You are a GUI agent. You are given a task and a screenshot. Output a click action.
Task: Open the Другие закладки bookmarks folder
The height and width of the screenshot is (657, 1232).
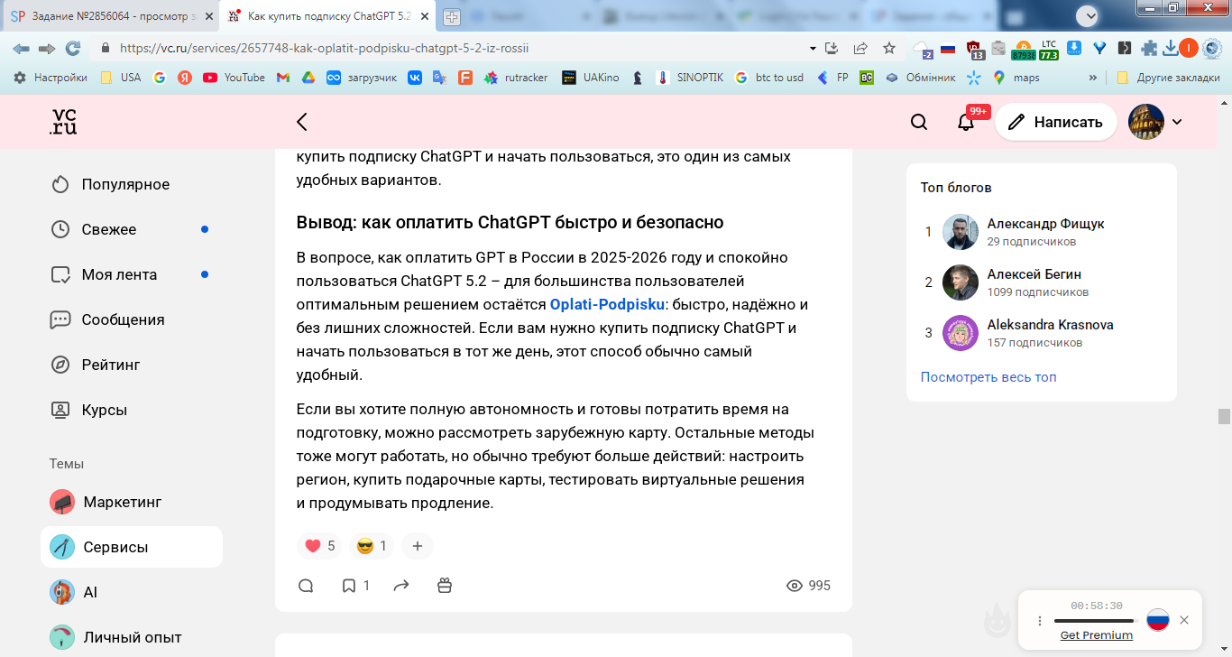tap(1168, 78)
